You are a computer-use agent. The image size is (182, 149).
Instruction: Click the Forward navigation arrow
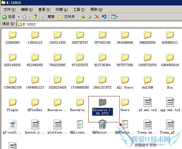[24, 17]
